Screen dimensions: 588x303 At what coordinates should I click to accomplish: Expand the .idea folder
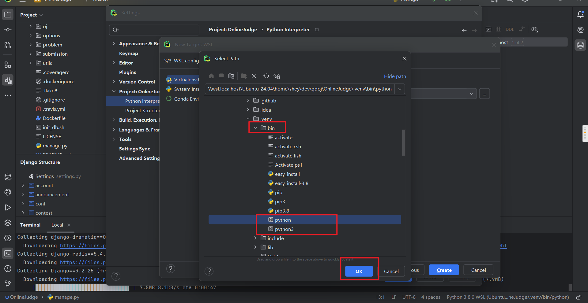248,110
